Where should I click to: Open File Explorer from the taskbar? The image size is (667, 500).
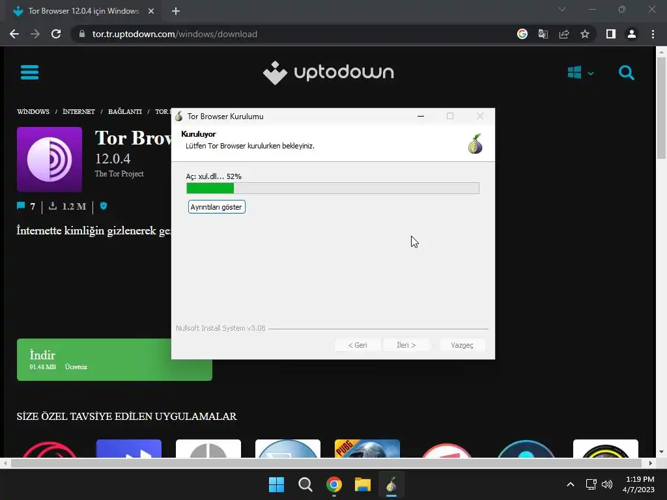(363, 484)
